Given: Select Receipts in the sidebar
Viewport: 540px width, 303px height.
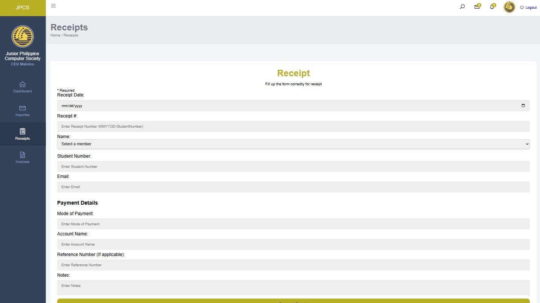Looking at the screenshot, I should (x=23, y=134).
